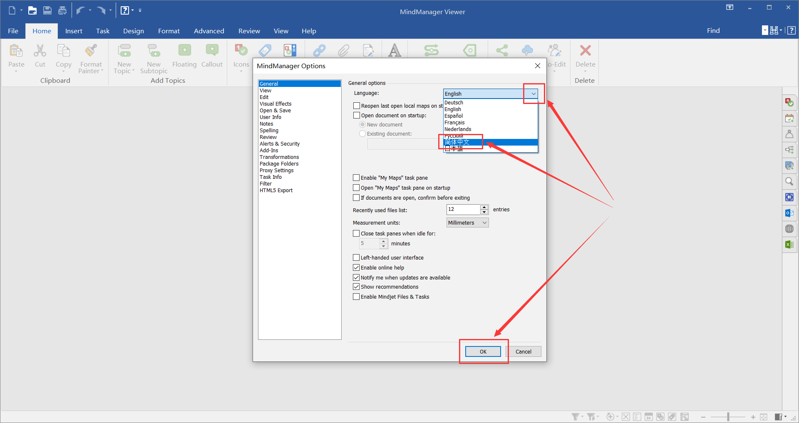The width and height of the screenshot is (799, 423).
Task: Click the Callout topic icon
Action: [x=212, y=51]
